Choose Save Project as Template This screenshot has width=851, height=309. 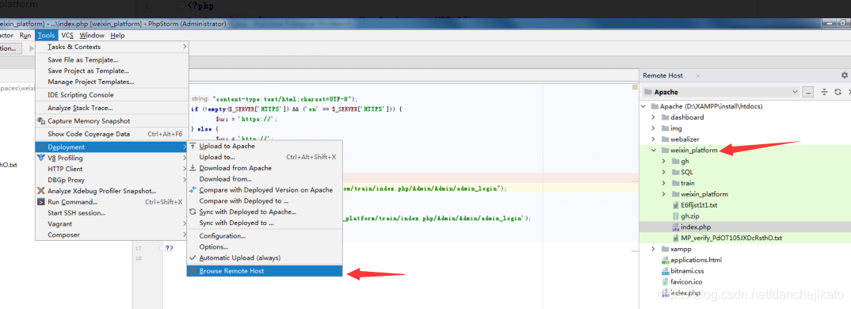[x=88, y=71]
